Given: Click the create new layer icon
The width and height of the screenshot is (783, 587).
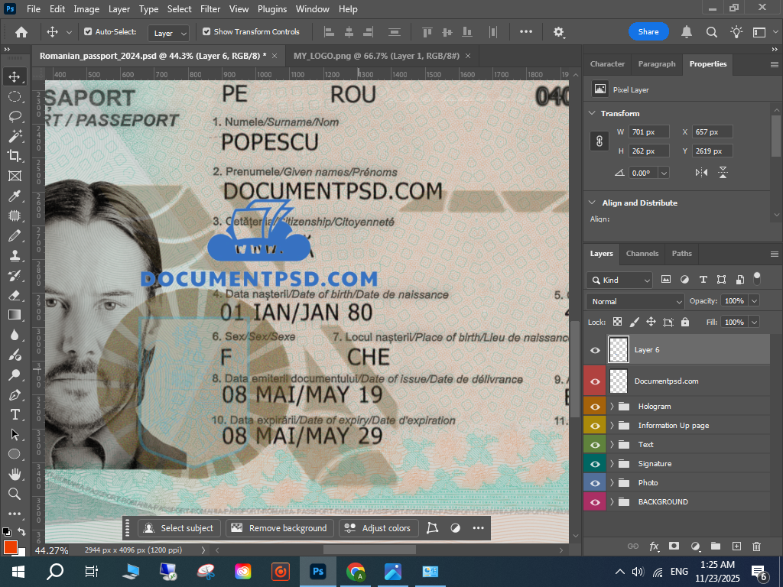Looking at the screenshot, I should click(x=736, y=546).
